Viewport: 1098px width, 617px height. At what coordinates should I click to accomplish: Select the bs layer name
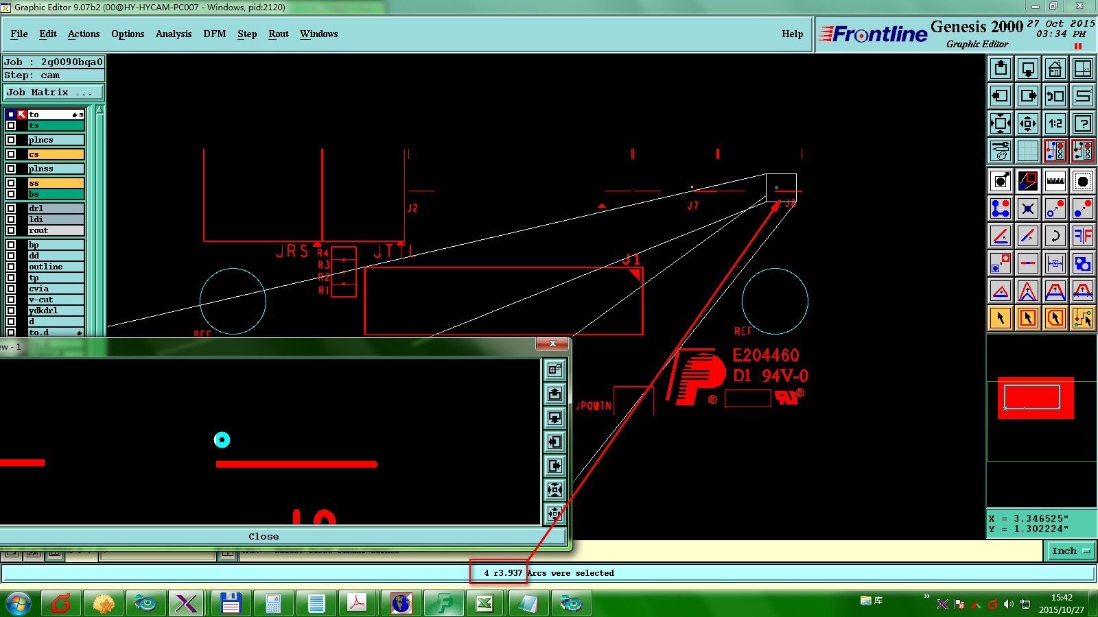click(56, 194)
